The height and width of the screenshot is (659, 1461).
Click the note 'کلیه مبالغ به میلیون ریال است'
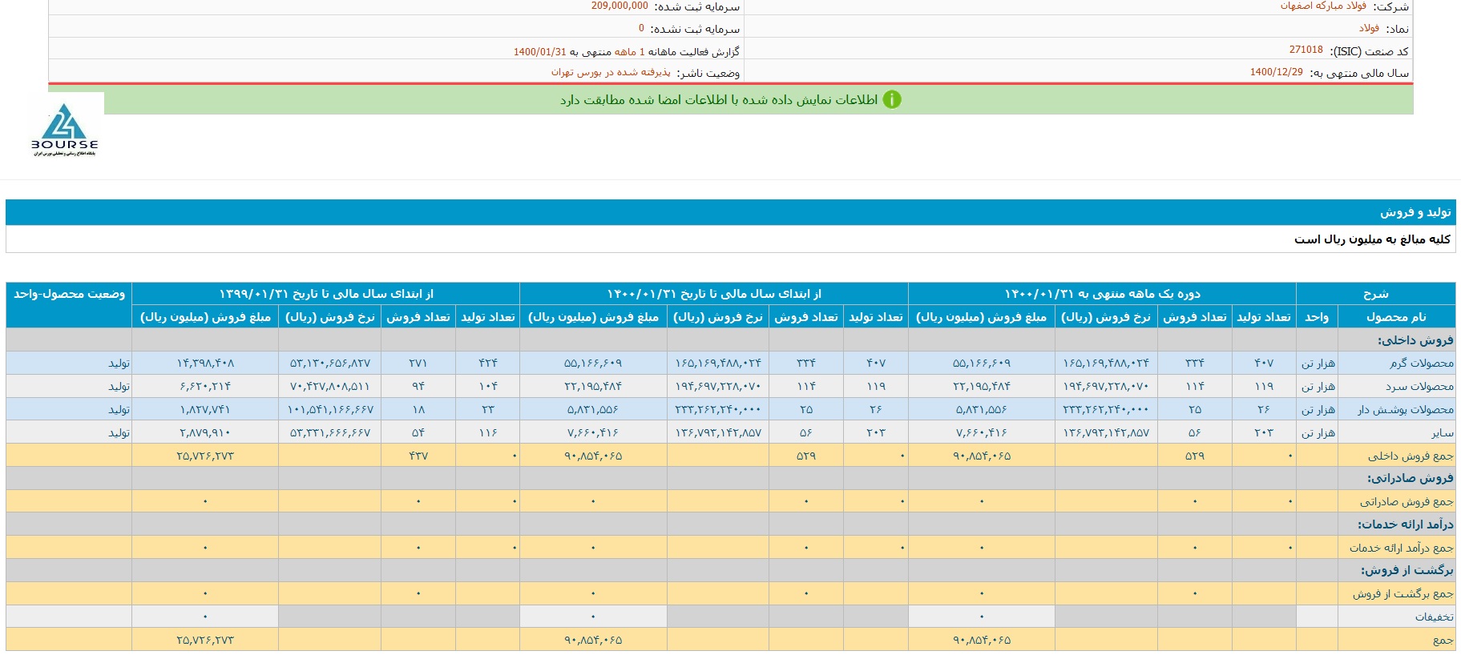tap(1372, 239)
